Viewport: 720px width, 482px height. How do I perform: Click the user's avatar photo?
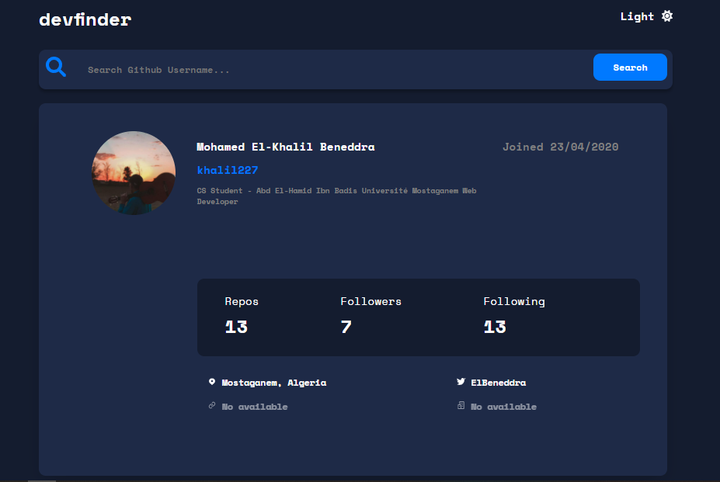pyautogui.click(x=133, y=172)
